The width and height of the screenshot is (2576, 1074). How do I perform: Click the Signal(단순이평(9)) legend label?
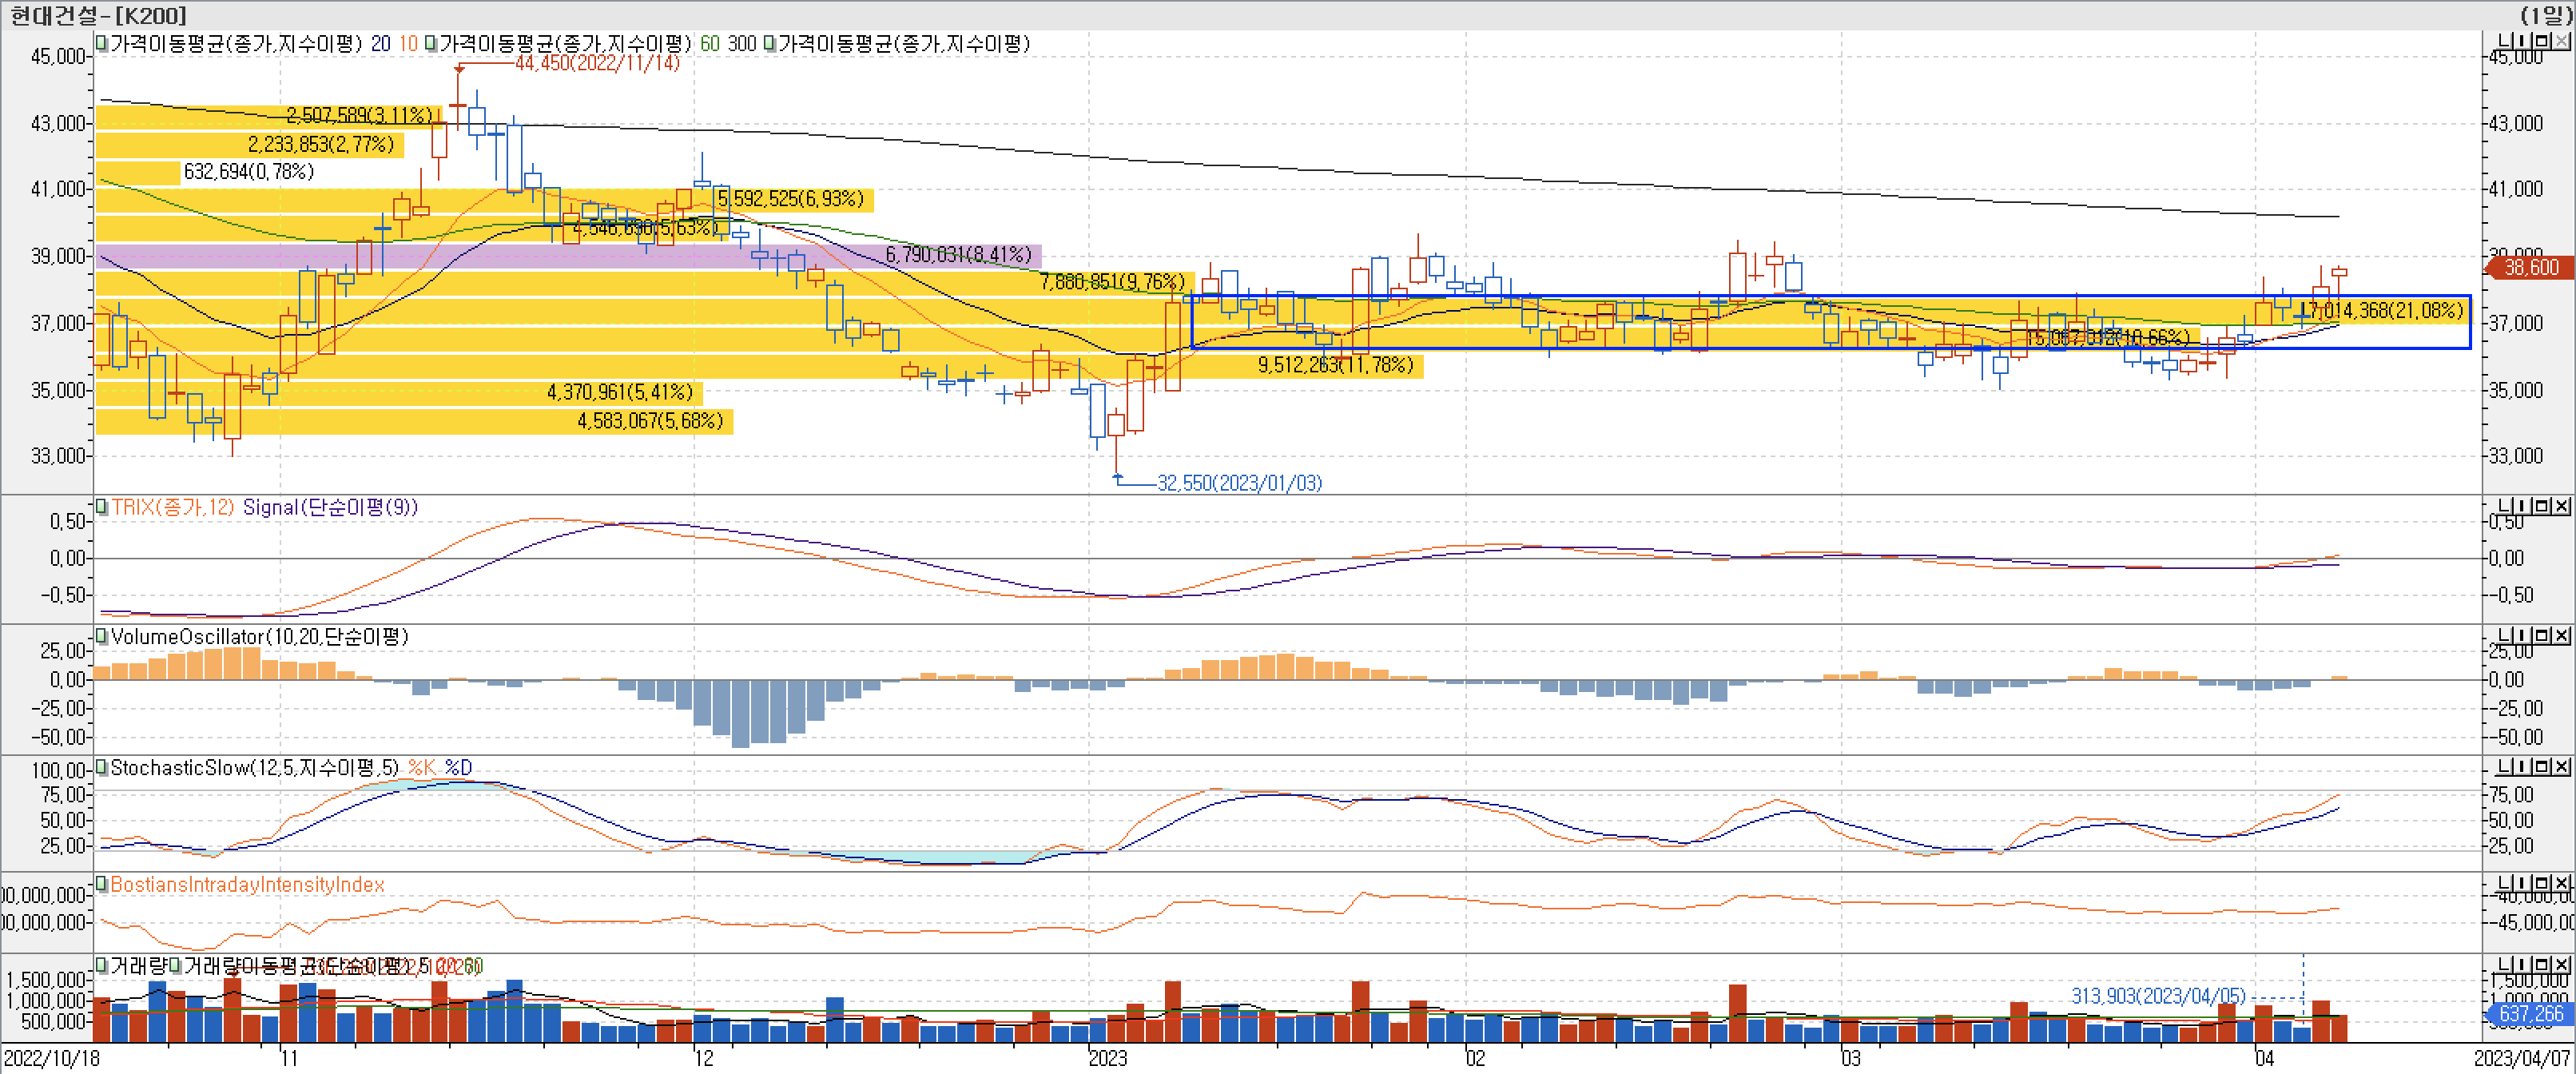click(x=330, y=507)
